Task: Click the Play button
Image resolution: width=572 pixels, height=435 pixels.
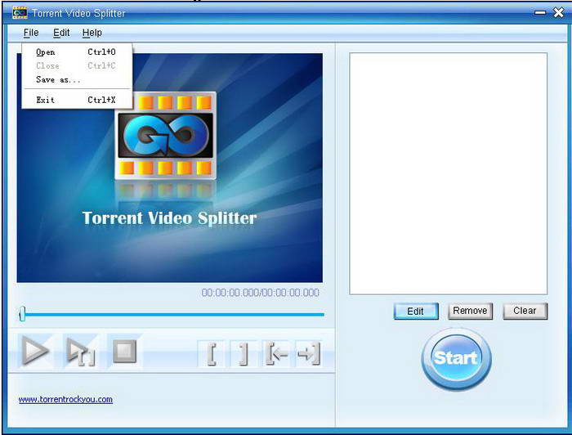Action: (35, 351)
